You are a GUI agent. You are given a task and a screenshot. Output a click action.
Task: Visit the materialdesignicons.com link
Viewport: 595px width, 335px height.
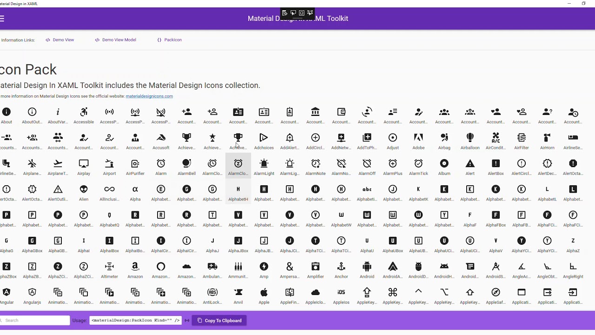point(149,96)
